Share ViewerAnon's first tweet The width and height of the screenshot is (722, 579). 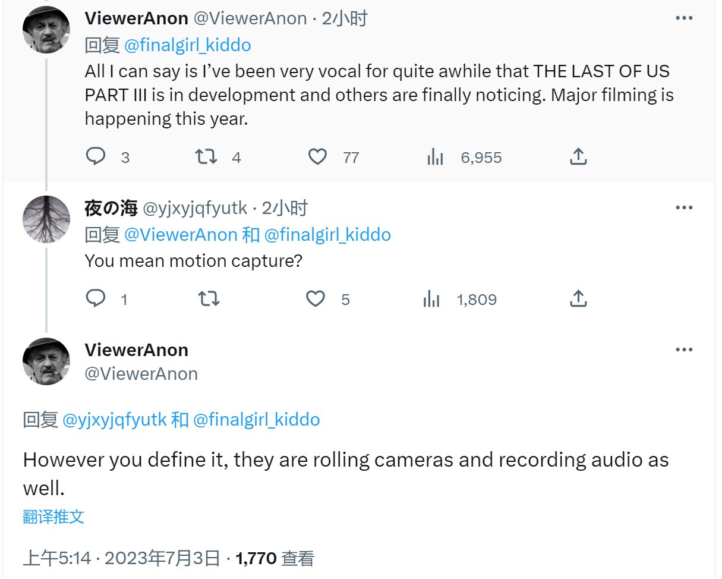click(578, 157)
